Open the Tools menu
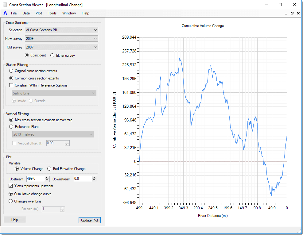Screen dimensions: 303x235 click(x=52, y=13)
